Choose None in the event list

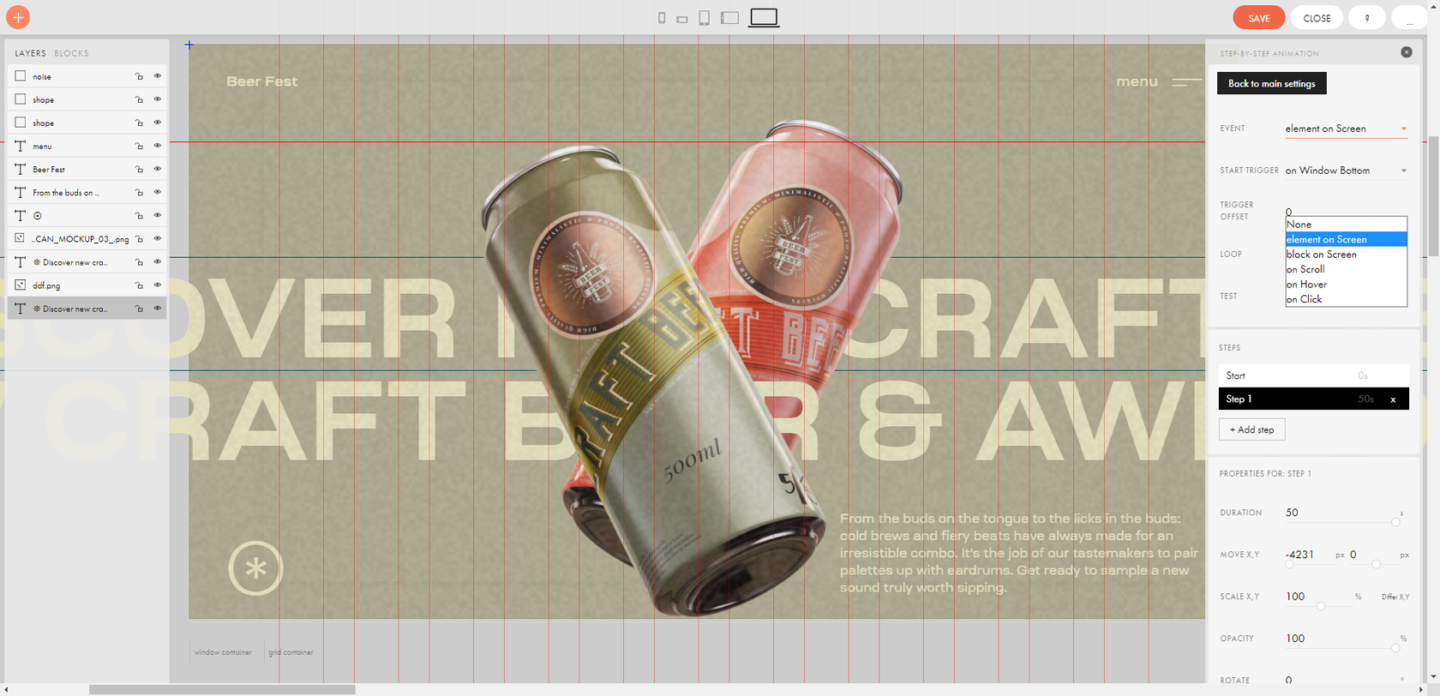coord(1346,225)
